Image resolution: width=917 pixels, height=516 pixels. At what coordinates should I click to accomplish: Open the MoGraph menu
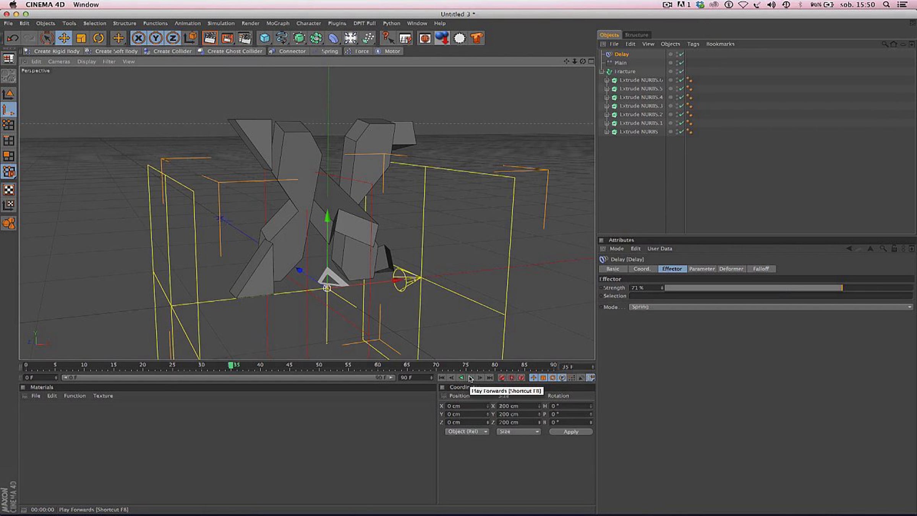[278, 23]
